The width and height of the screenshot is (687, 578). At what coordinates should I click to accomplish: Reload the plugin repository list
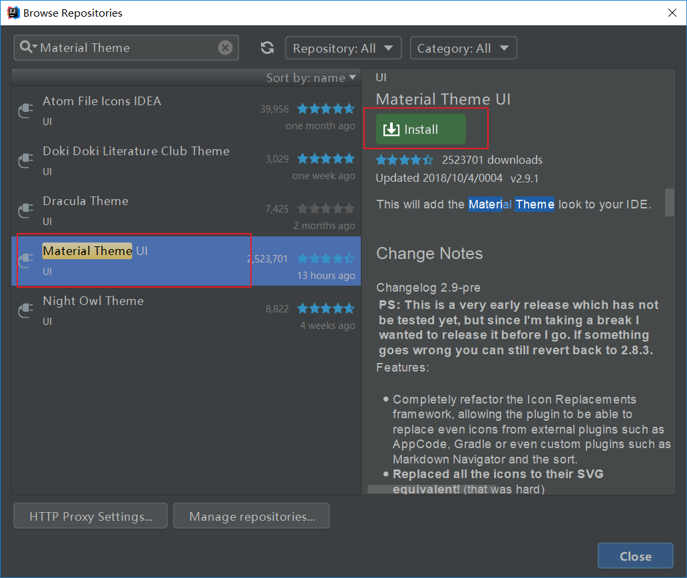tap(267, 48)
